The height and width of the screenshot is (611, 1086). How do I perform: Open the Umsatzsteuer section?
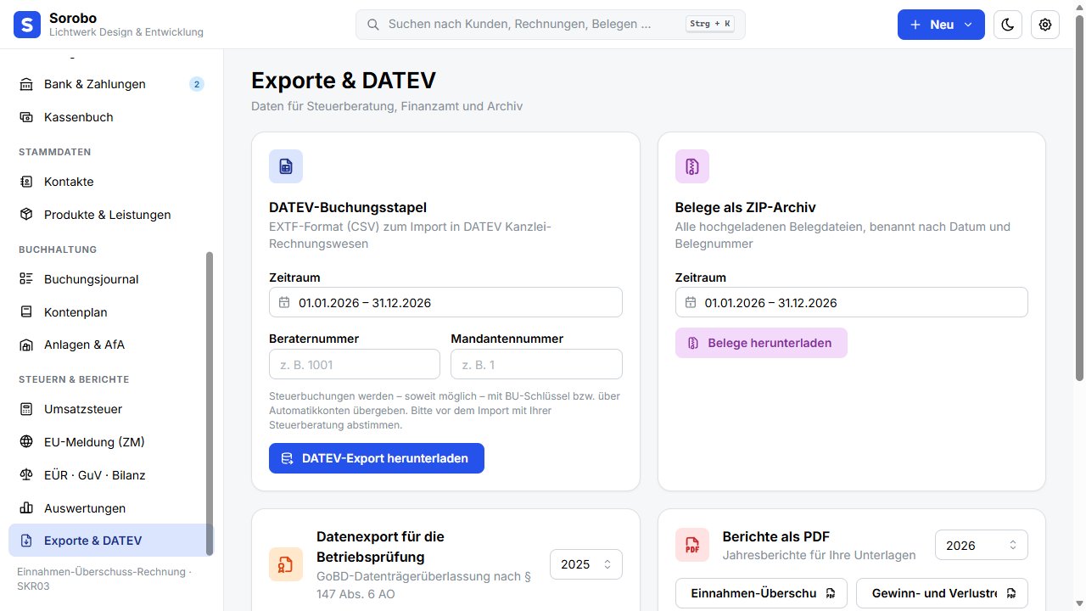(111, 409)
